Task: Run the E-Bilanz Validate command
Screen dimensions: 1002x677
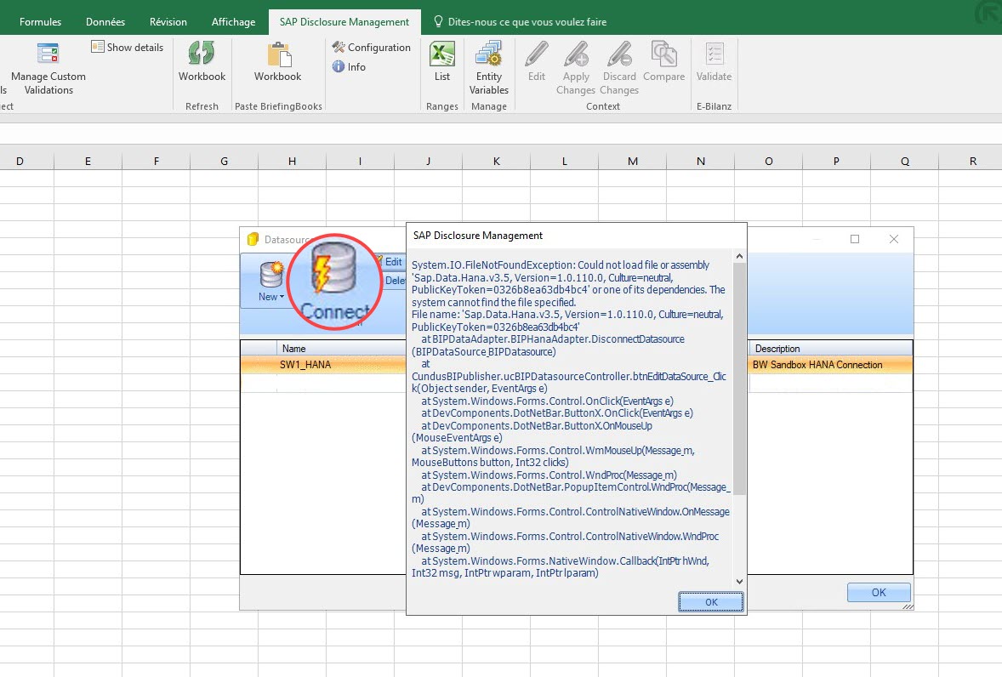Action: point(714,62)
